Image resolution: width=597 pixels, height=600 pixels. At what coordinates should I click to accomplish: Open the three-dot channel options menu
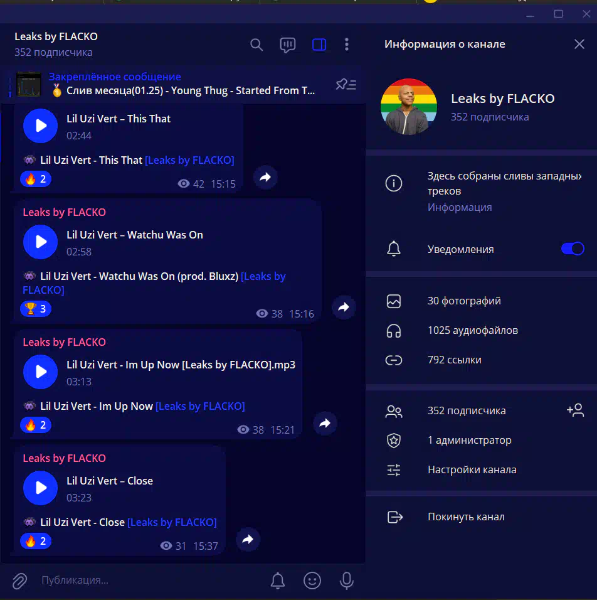(347, 45)
